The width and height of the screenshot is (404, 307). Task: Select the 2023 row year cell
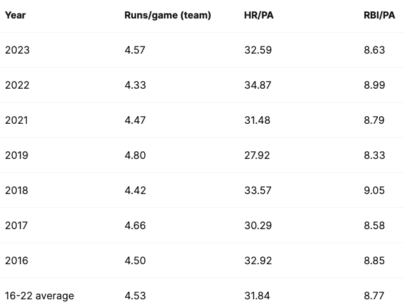click(17, 50)
